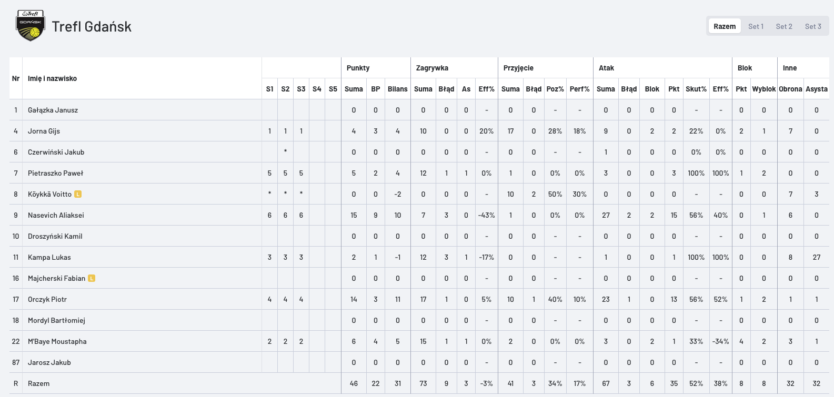Switch to the Set 1 tab
The width and height of the screenshot is (834, 397).
(756, 26)
